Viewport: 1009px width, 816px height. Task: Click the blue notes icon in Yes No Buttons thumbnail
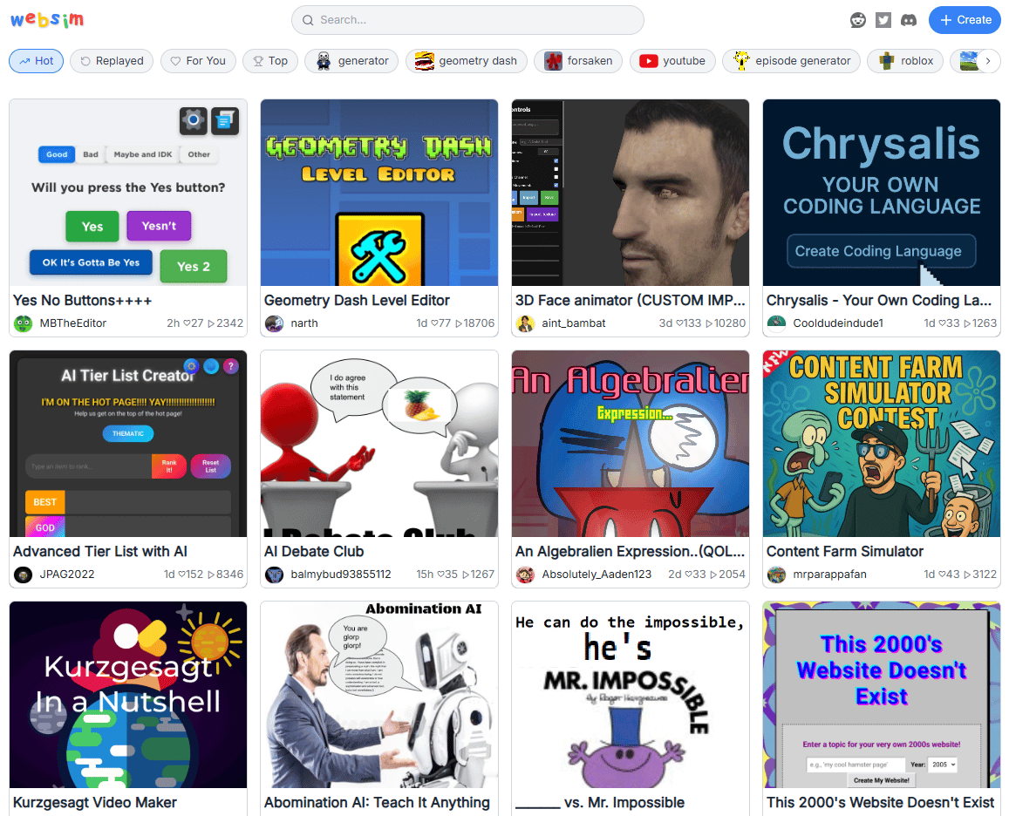coord(225,120)
